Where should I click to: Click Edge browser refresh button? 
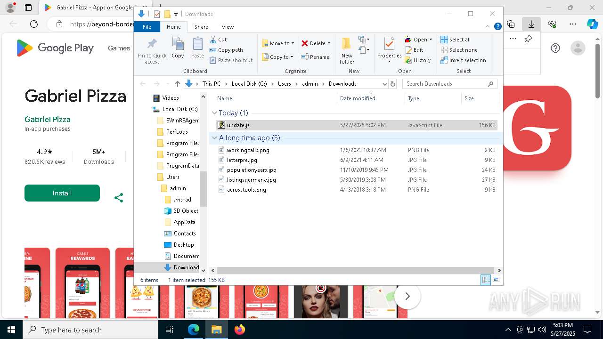tap(34, 24)
